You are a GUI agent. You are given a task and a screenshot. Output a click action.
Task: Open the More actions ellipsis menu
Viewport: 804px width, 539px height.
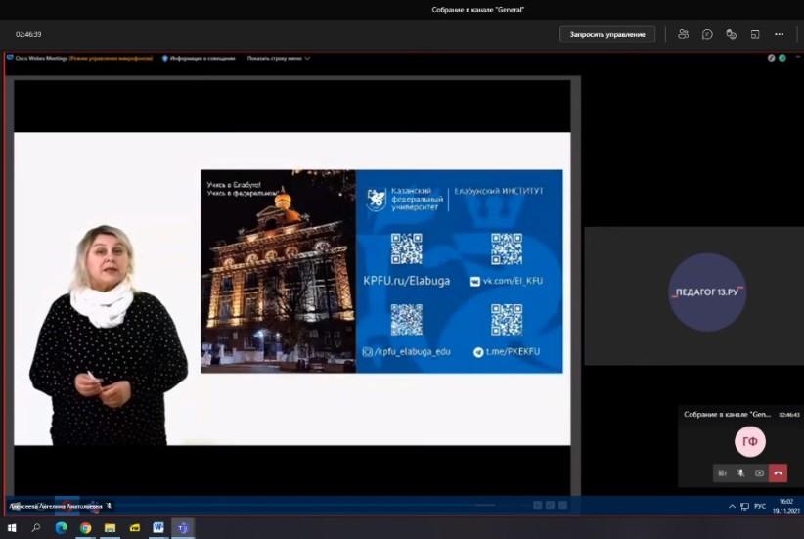779,34
